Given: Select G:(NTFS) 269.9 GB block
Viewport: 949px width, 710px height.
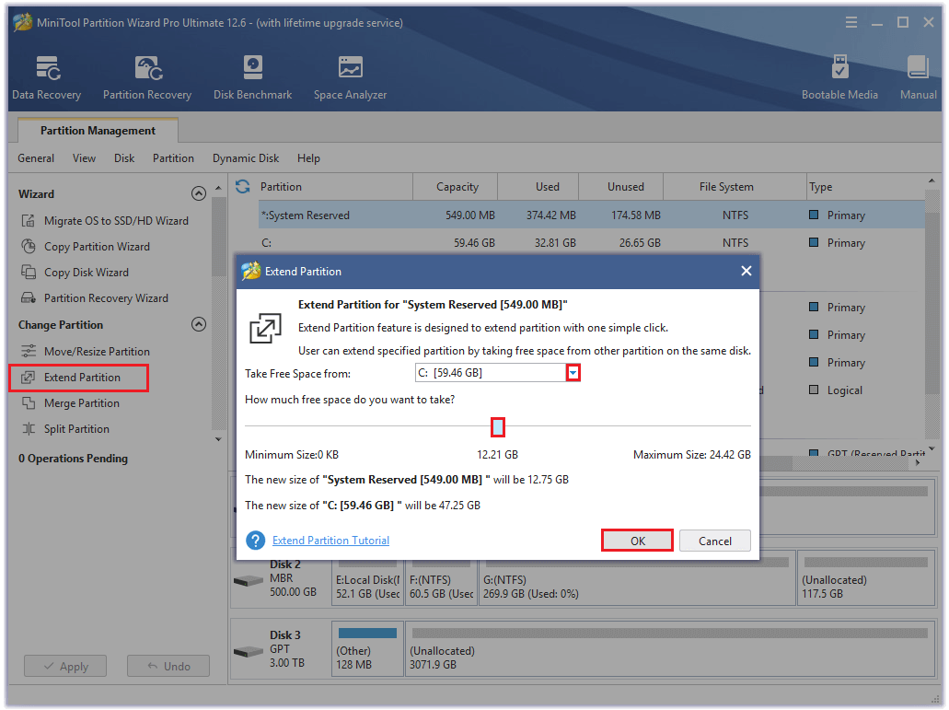Looking at the screenshot, I should [637, 578].
